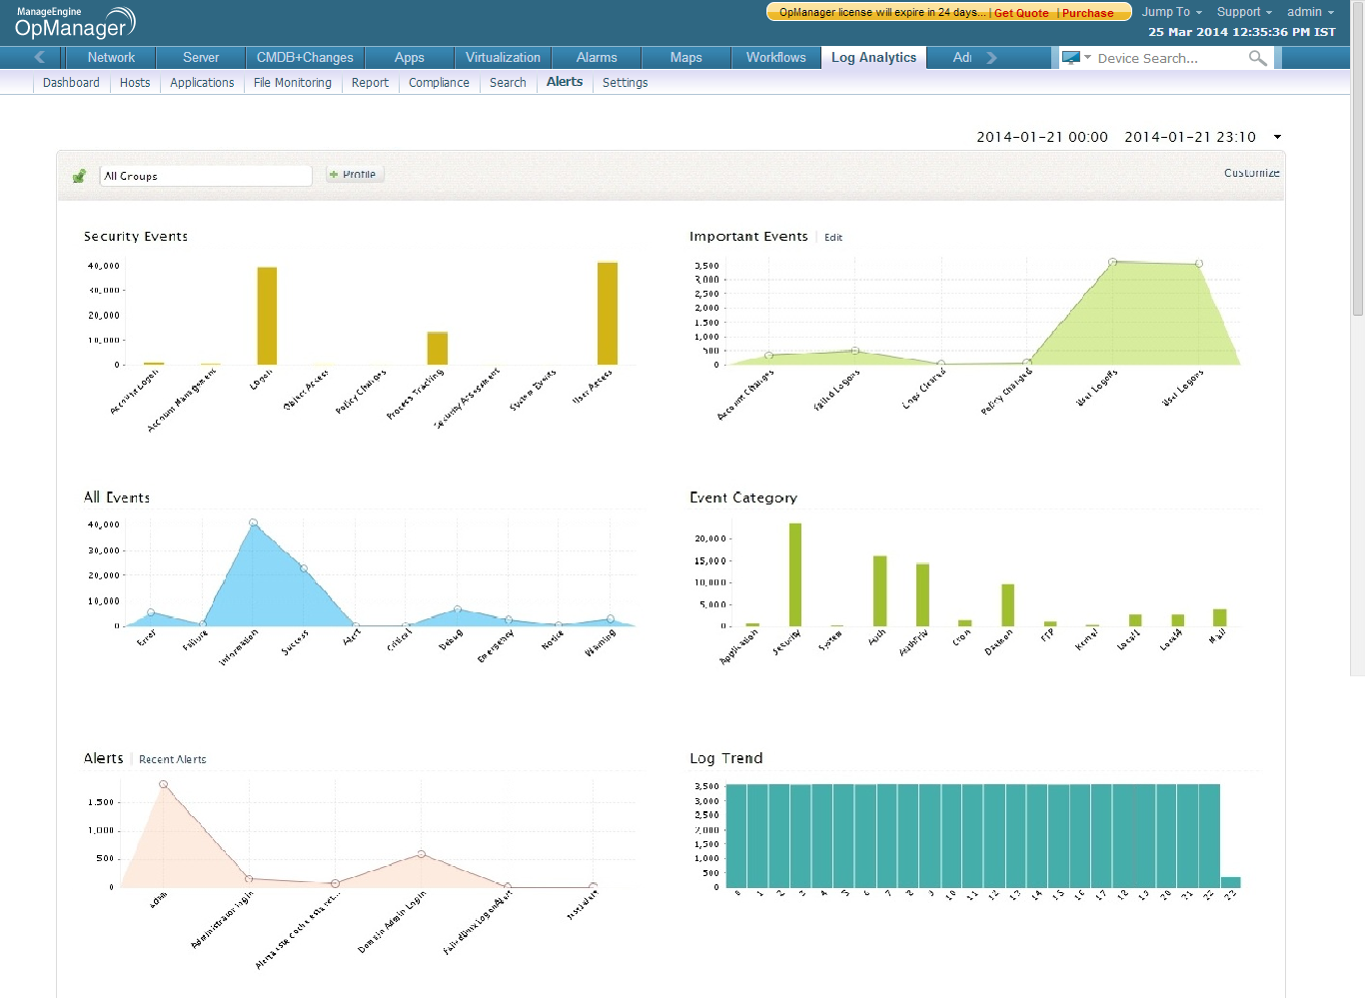Click the Mail bar in Event Category

click(x=1220, y=617)
